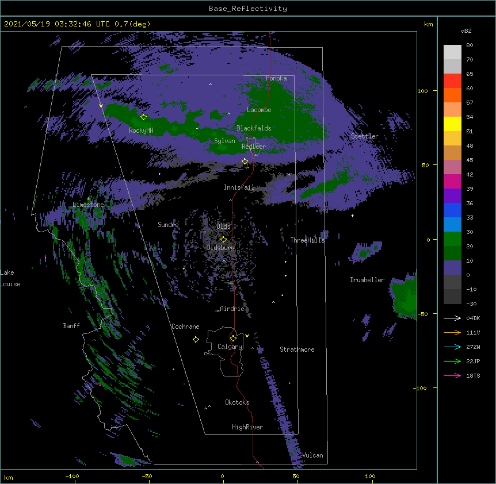Click the Banff town label

[x=71, y=326]
